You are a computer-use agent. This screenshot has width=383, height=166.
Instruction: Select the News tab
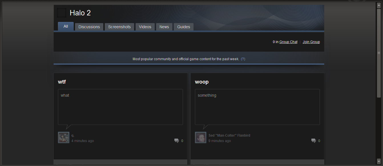pyautogui.click(x=164, y=27)
